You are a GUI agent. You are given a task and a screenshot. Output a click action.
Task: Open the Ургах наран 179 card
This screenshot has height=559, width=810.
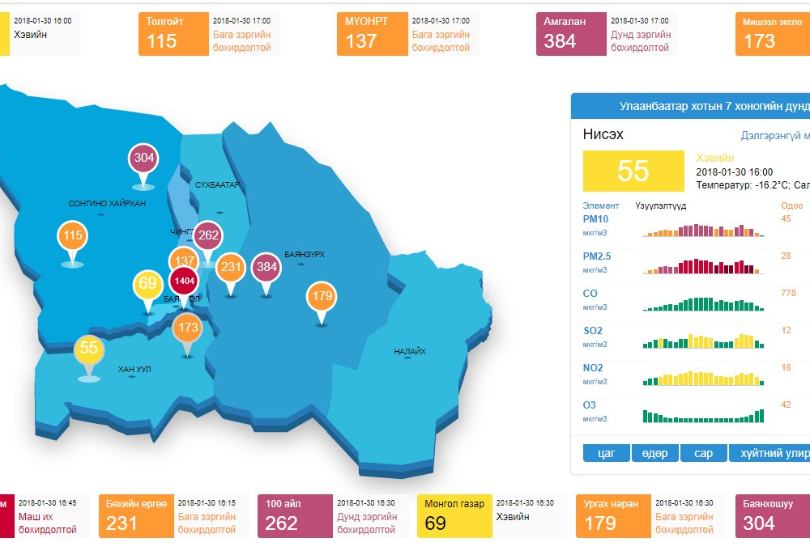tap(651, 516)
